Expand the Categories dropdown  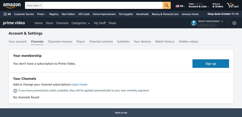tap(81, 23)
